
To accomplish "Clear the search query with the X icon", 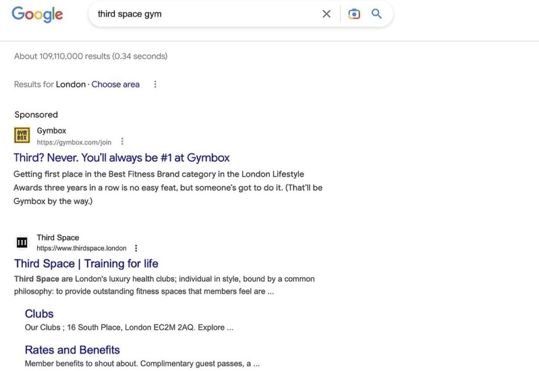I will click(x=326, y=14).
